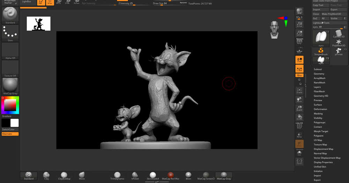Open the Texture Off selector
349x183 pixels.
(x=10, y=69)
